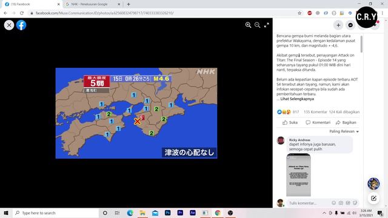This screenshot has width=388, height=218.
Task: Expand post with Lihat Selengkapnya
Action: (297, 99)
